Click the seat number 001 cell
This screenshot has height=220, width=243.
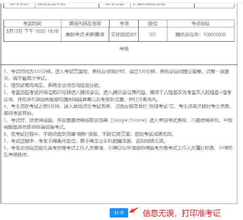[x=153, y=34]
